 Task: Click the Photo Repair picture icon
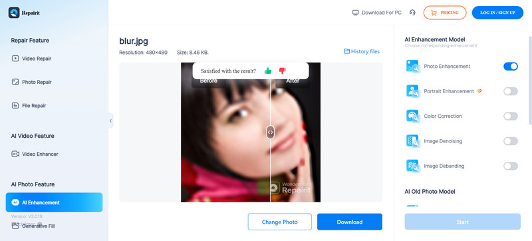coord(15,82)
